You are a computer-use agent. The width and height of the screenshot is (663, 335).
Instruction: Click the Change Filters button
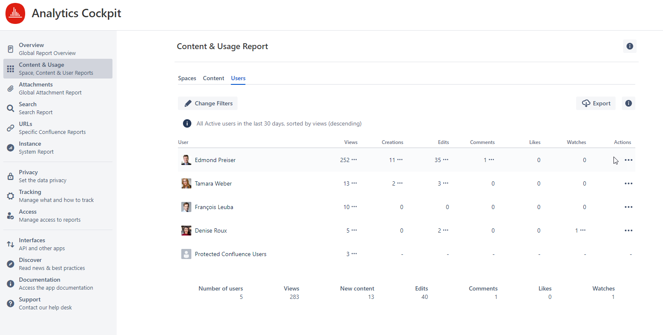[208, 103]
